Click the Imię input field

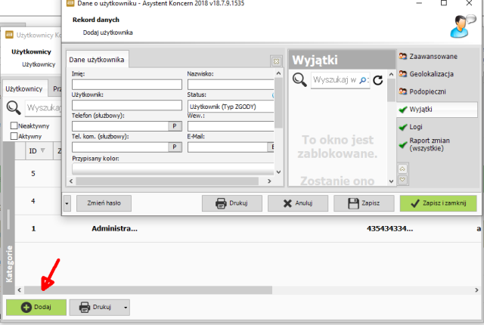point(127,85)
